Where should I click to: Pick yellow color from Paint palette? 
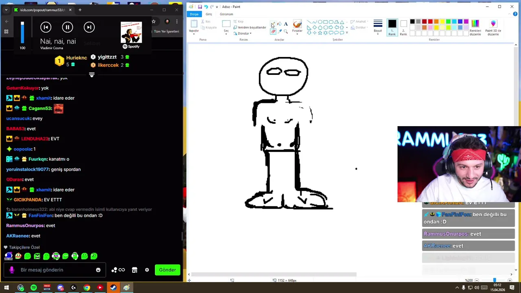pyautogui.click(x=442, y=22)
